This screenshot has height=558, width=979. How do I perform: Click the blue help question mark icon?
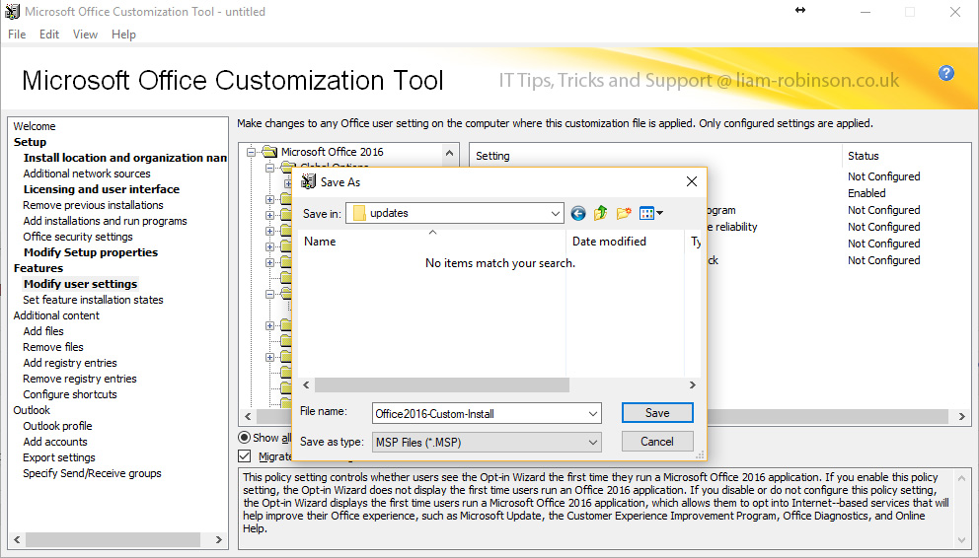tap(945, 73)
